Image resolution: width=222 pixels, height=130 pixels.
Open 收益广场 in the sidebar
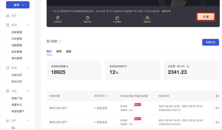[17, 98]
